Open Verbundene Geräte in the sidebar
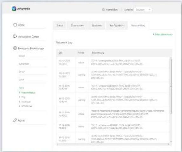 29,37
